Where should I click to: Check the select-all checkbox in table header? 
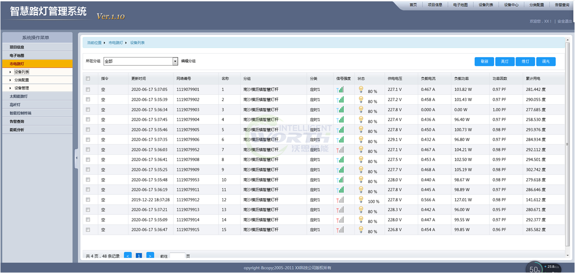(88, 78)
